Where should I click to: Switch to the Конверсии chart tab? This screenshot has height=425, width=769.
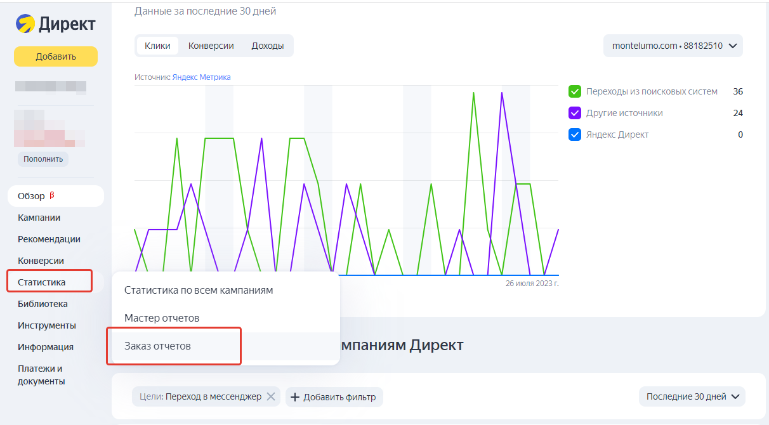point(211,46)
